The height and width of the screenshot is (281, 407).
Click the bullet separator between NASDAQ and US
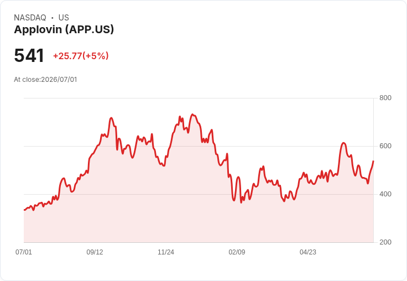tap(52, 18)
